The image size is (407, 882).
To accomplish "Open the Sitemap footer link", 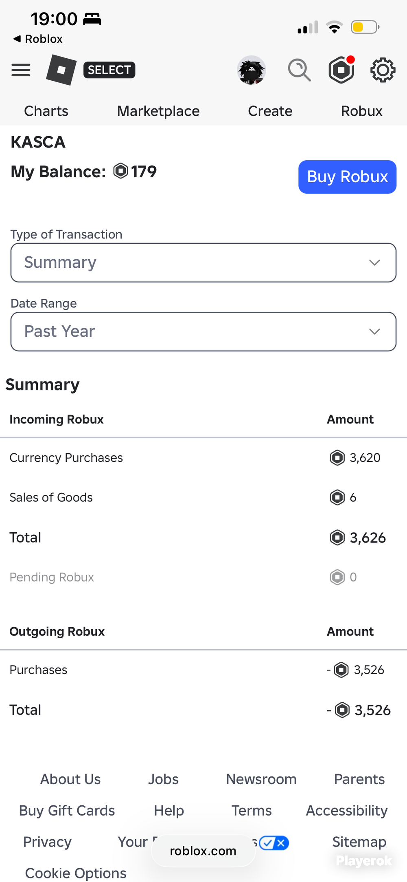I will coord(359,842).
